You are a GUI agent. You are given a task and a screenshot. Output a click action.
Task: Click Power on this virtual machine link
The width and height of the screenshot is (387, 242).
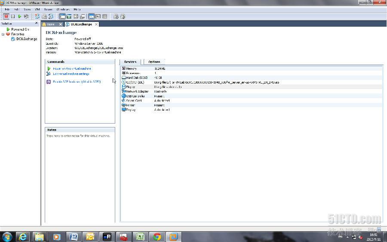pos(72,68)
